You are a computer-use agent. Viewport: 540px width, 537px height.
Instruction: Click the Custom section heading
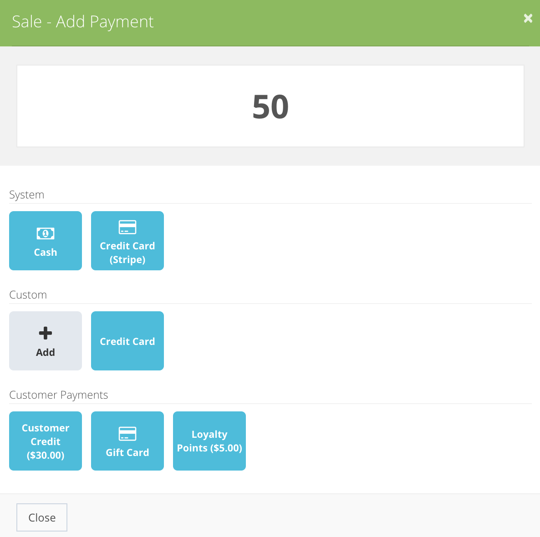coord(28,295)
